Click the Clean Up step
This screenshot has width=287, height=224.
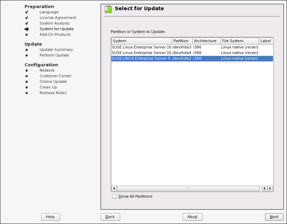point(48,87)
